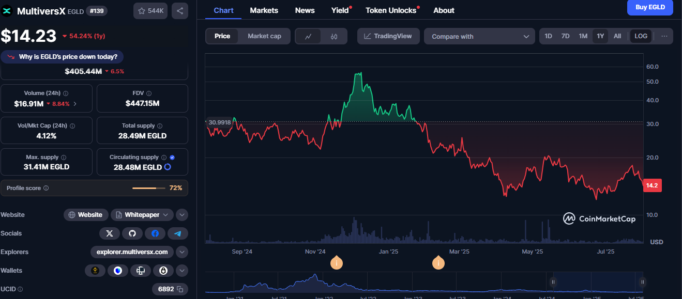Open the Compare with dropdown
Image resolution: width=682 pixels, height=299 pixels.
(479, 36)
